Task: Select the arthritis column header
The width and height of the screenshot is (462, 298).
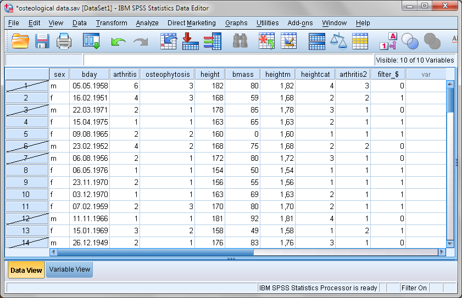Action: [125, 74]
